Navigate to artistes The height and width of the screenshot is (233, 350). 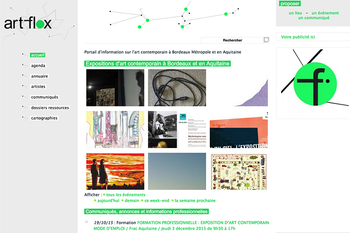click(x=38, y=87)
